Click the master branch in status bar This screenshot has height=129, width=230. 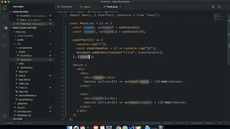coord(9,123)
